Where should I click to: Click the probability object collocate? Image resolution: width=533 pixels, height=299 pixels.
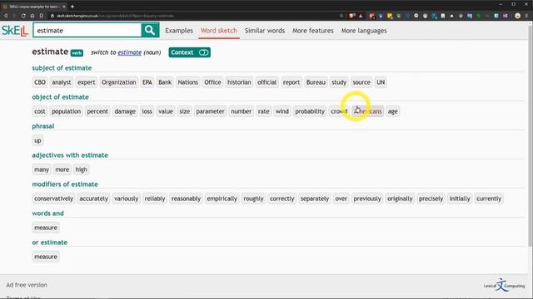point(310,111)
